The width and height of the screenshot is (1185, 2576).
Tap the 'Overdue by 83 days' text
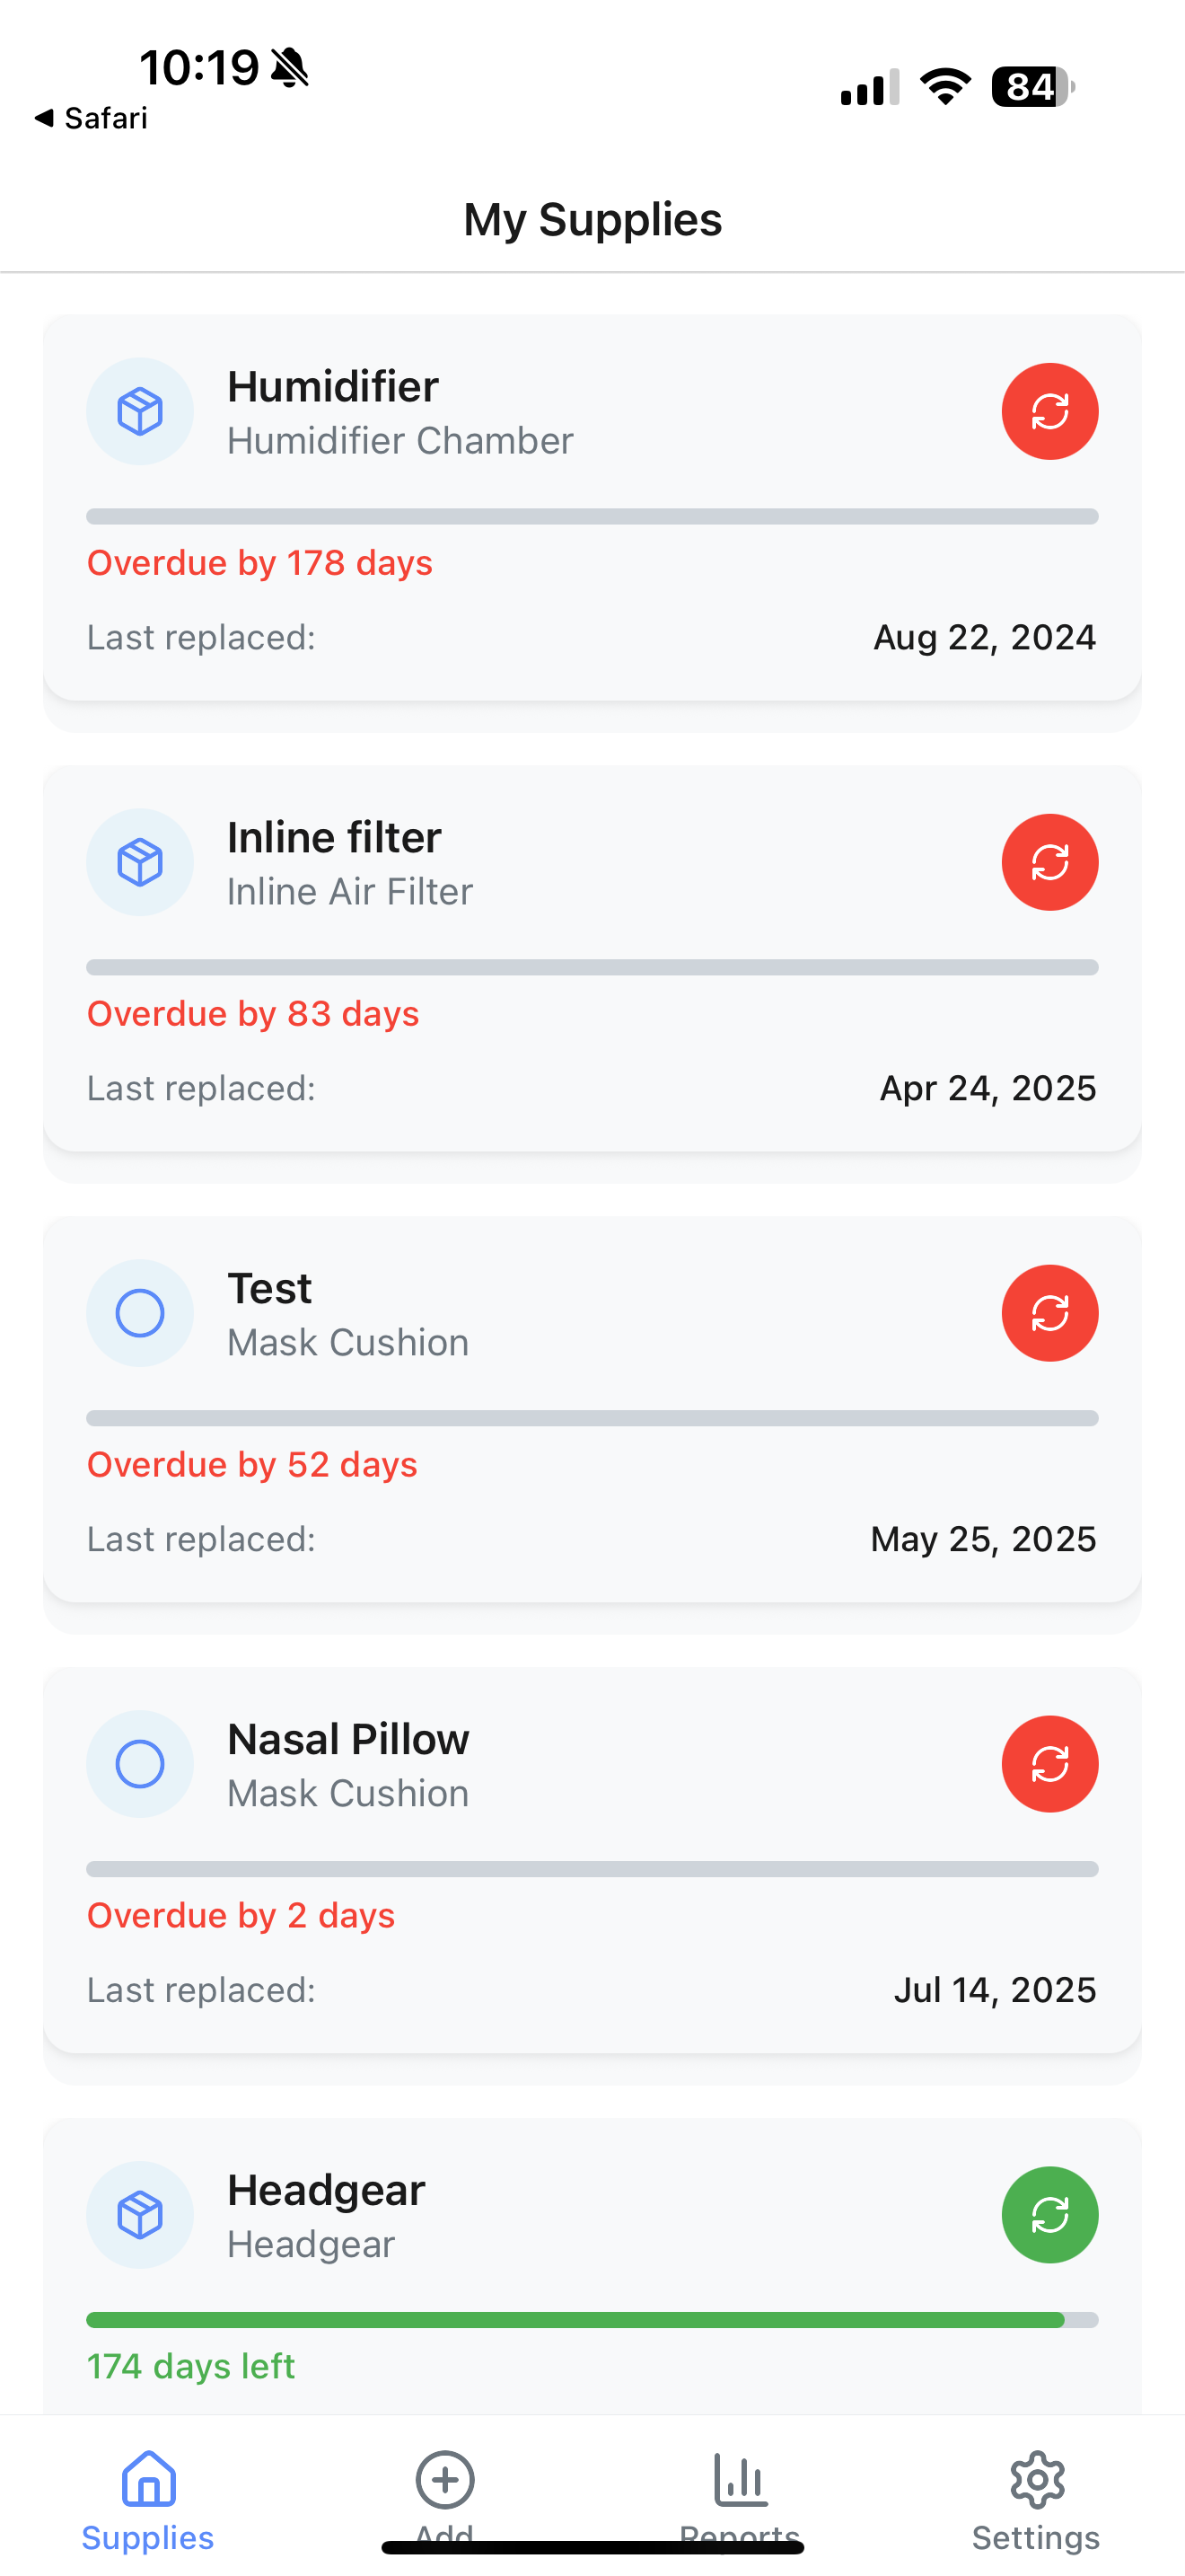(253, 1014)
